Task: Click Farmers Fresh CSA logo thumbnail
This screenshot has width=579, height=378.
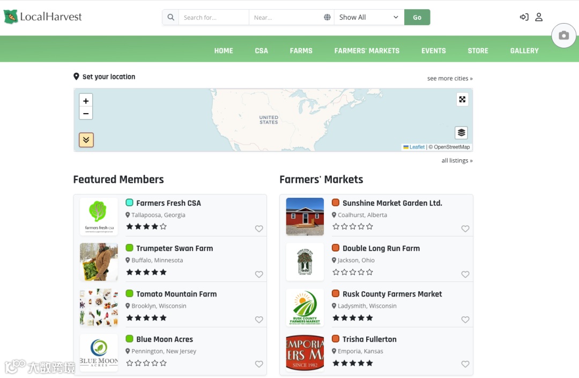Action: point(99,217)
